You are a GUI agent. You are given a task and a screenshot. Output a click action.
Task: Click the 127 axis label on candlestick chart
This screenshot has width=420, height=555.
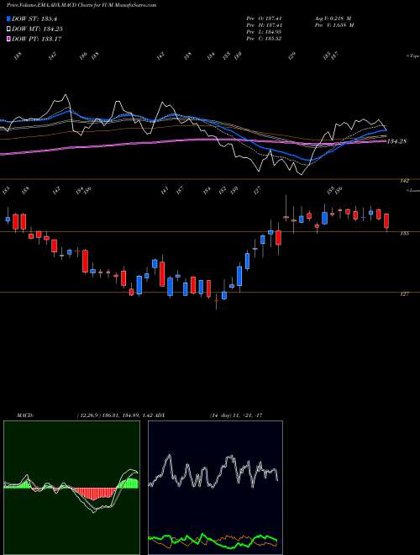coord(405,293)
